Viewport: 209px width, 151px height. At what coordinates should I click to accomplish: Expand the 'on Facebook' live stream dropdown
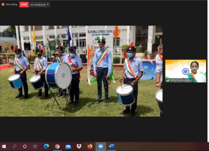coord(47,5)
